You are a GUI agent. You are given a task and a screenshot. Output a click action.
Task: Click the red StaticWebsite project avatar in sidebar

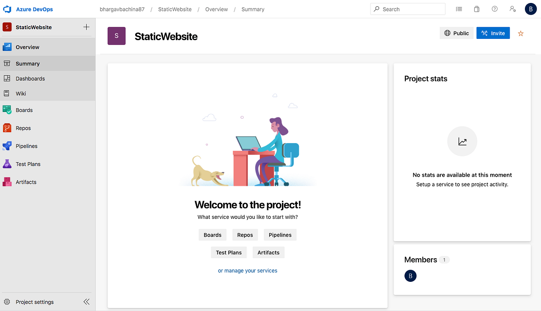click(7, 27)
